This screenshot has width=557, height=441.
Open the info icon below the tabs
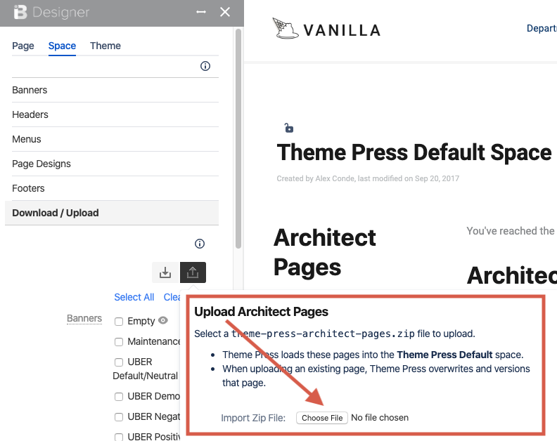[x=205, y=66]
